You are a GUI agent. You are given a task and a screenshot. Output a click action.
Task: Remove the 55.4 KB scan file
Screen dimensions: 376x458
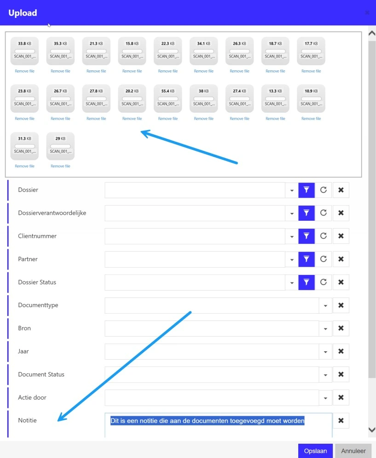168,119
